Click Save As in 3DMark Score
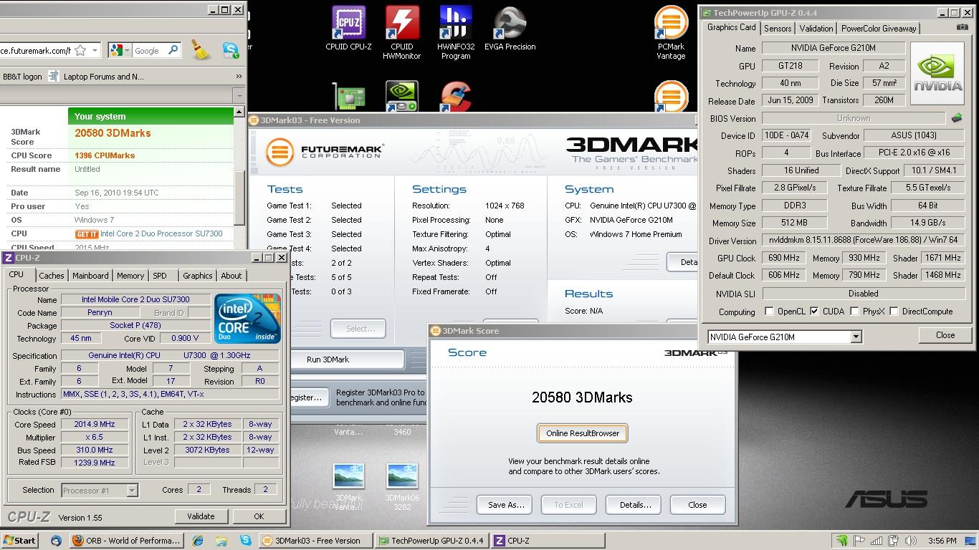Screen dimensions: 979x550 505,505
